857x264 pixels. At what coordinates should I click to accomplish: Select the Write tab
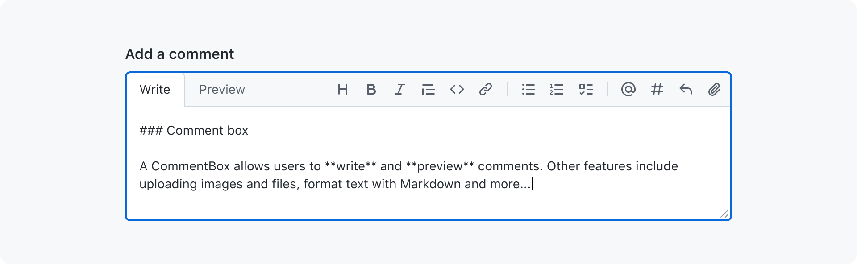155,89
